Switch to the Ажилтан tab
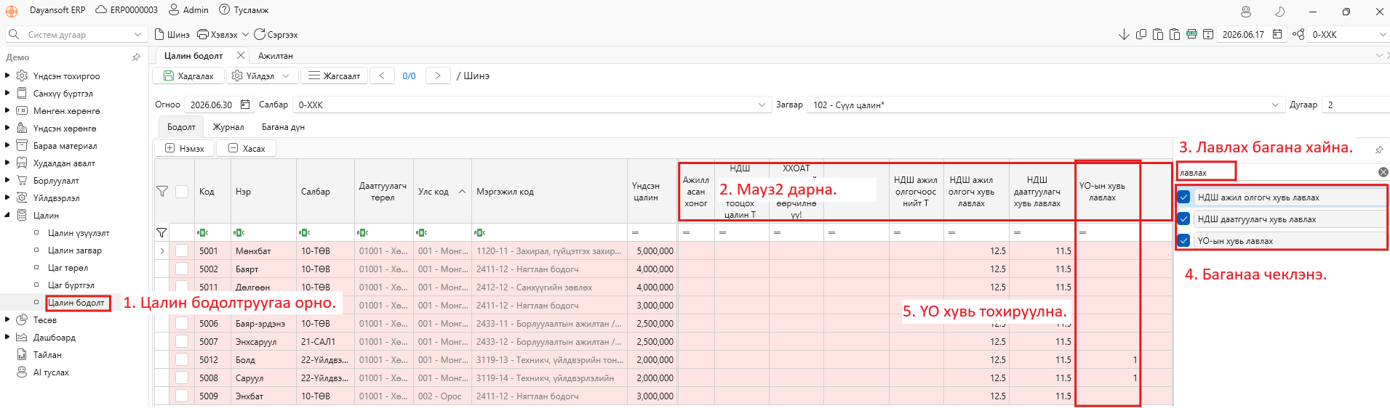 (x=275, y=55)
